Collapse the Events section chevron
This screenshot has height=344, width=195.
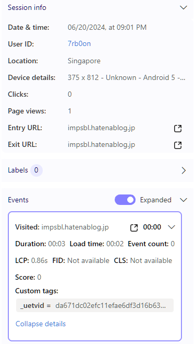click(x=184, y=200)
